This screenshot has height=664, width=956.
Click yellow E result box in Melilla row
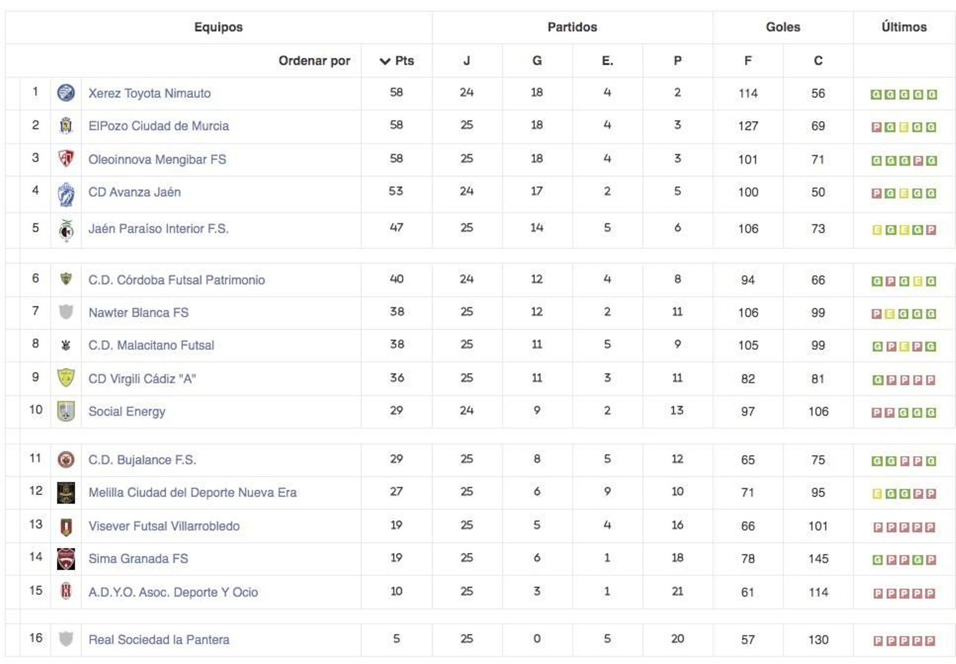[x=877, y=494]
